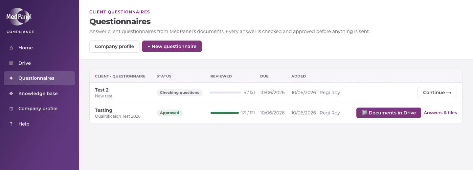
Task: Click folder icon in Documents in Drive button
Action: point(364,113)
